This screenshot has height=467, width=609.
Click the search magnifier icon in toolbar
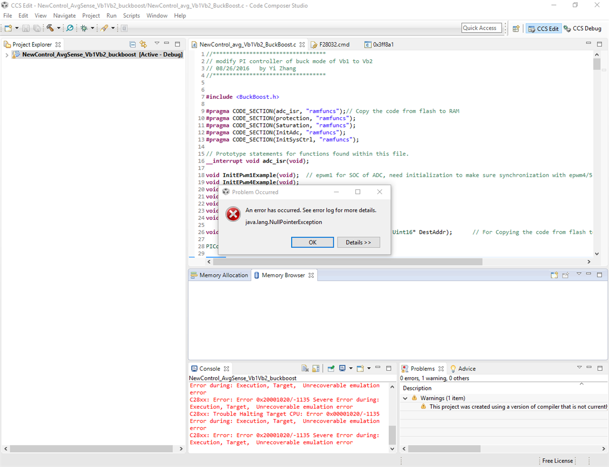(x=70, y=28)
